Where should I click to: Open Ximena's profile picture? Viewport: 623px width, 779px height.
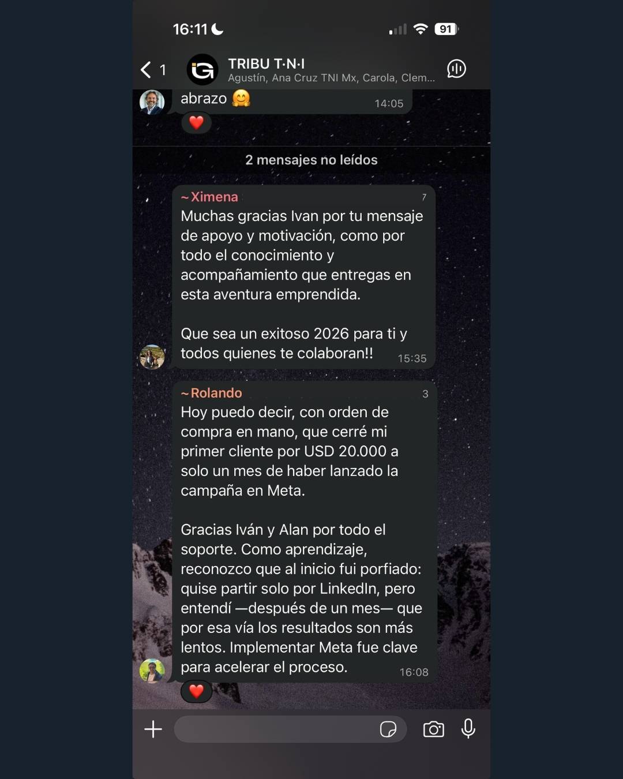point(152,357)
